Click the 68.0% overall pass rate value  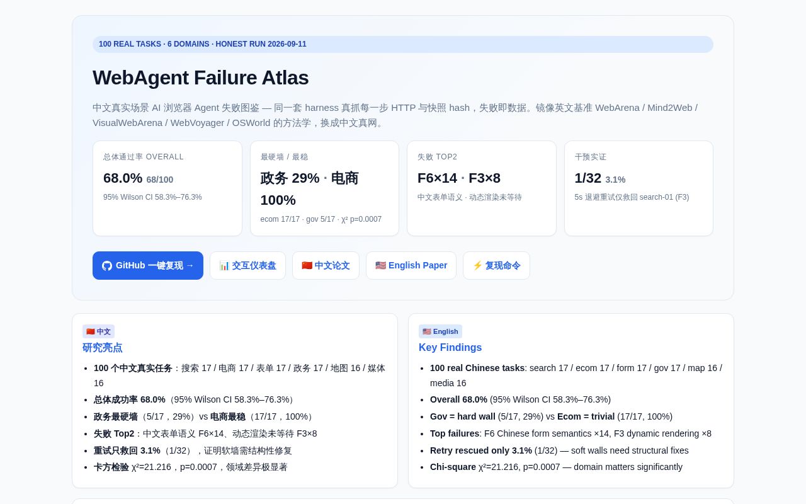[123, 178]
